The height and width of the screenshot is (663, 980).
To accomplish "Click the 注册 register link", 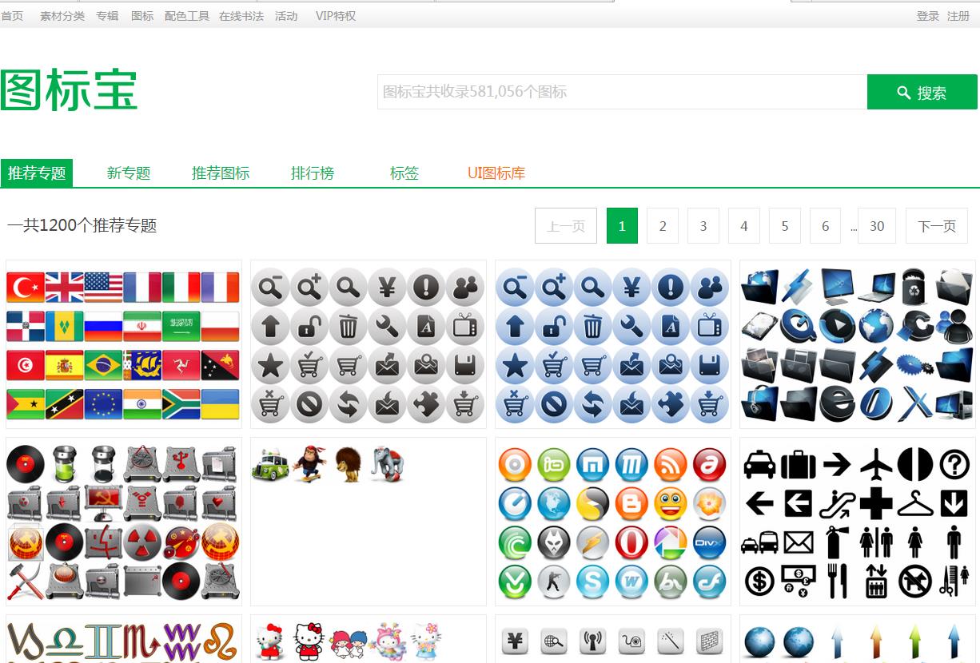I will click(x=958, y=16).
